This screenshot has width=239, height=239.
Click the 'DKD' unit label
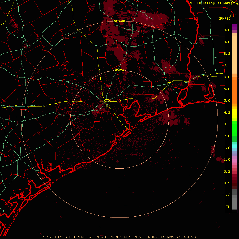[233, 16]
